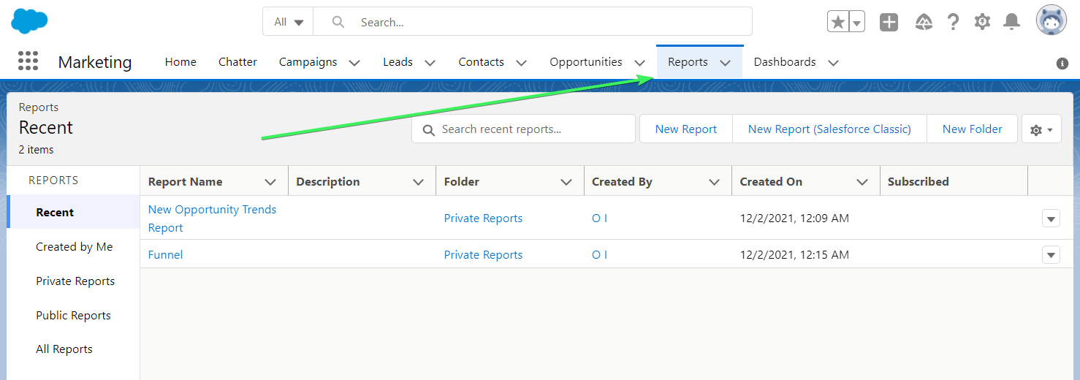
Task: Open row actions for Funnel report
Action: click(x=1051, y=254)
